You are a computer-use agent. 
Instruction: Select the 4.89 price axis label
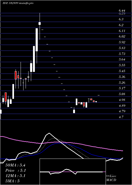[x=122, y=105]
